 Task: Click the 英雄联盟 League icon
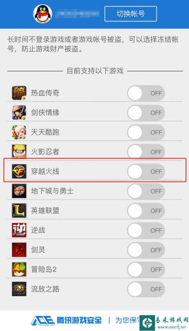19,211
